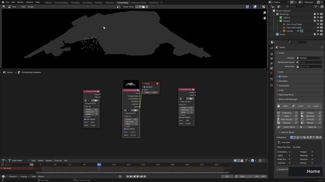Image resolution: width=325 pixels, height=182 pixels.
Task: Open the Keying dropdown
Action: [x=25, y=176]
